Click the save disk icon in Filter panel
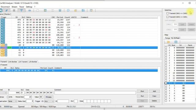The image size is (196, 110). click(x=176, y=42)
